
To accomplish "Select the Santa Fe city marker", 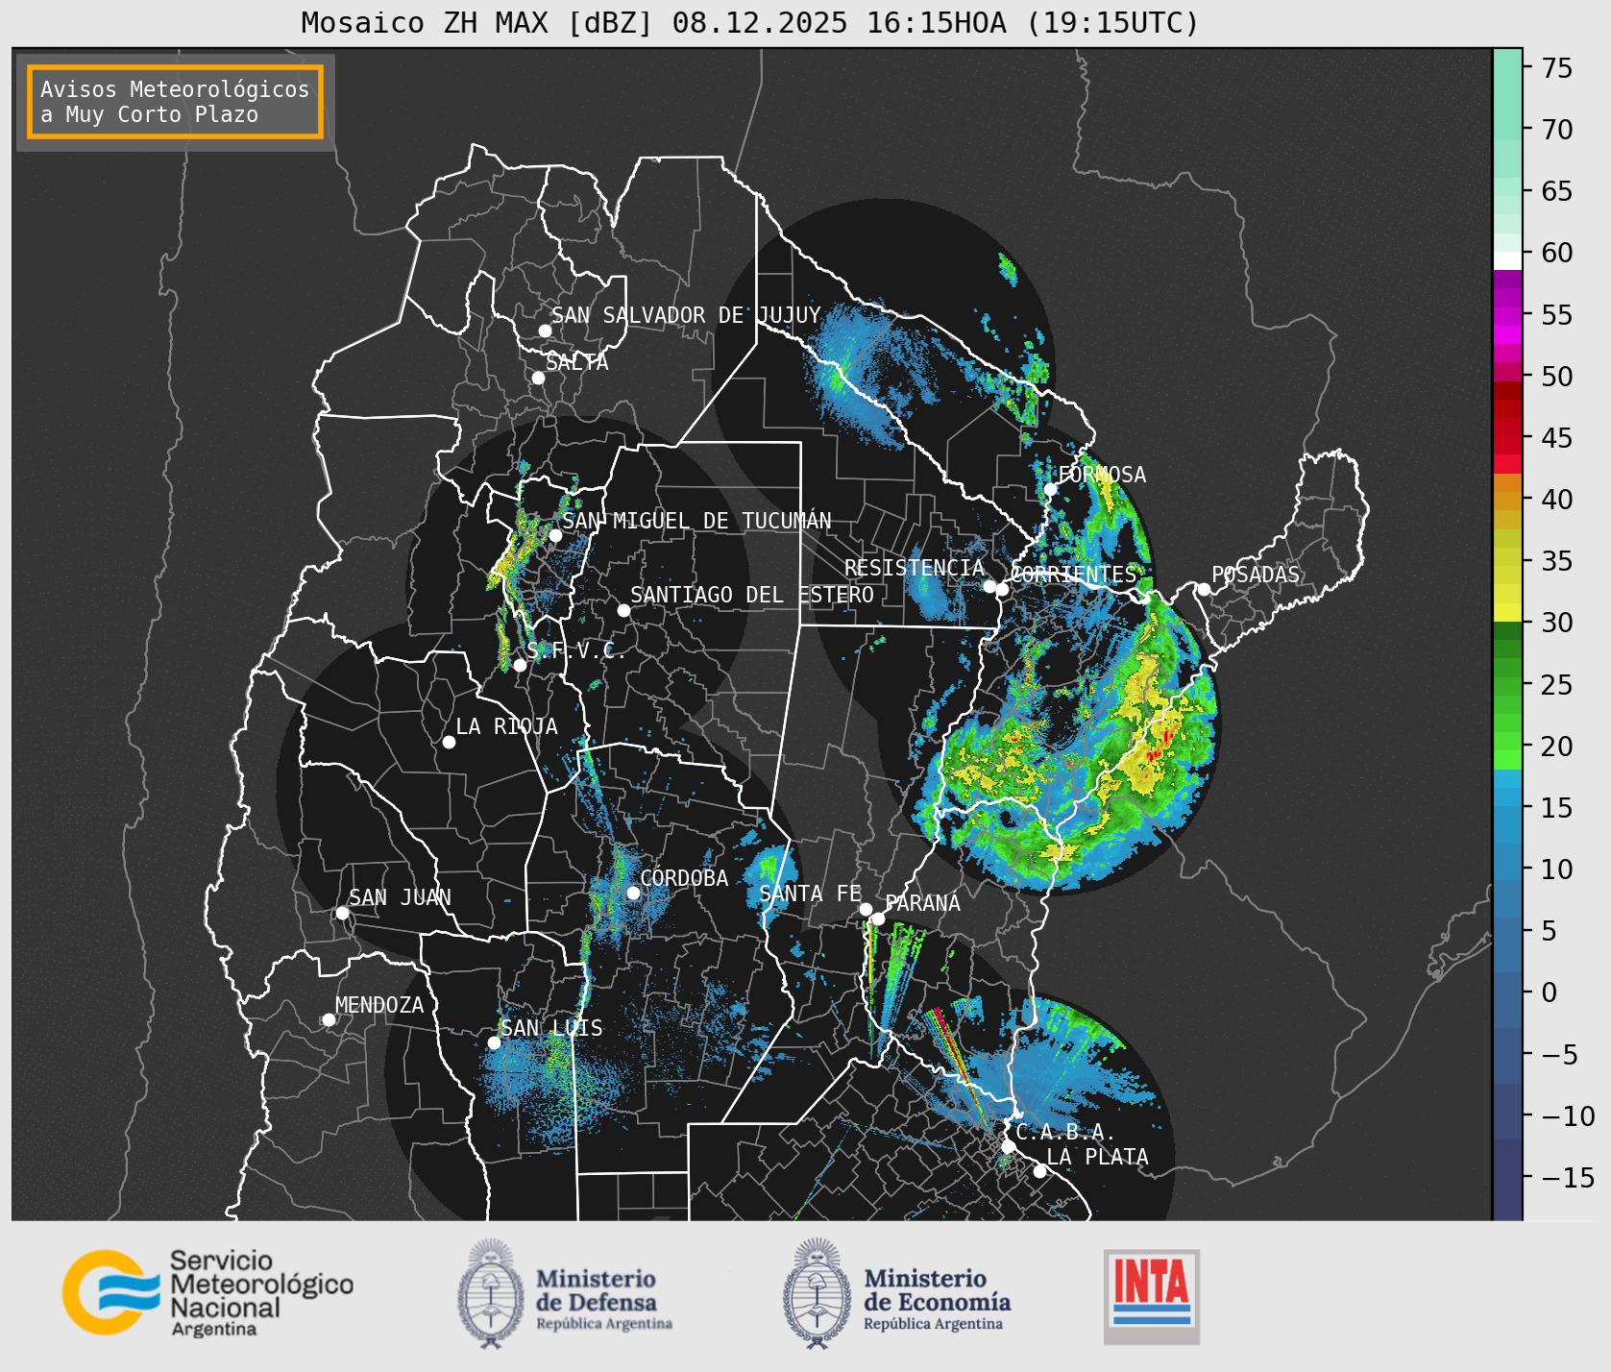I will (866, 909).
